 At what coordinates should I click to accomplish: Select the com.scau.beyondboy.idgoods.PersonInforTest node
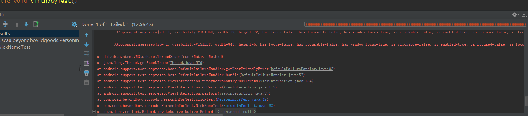39,40
